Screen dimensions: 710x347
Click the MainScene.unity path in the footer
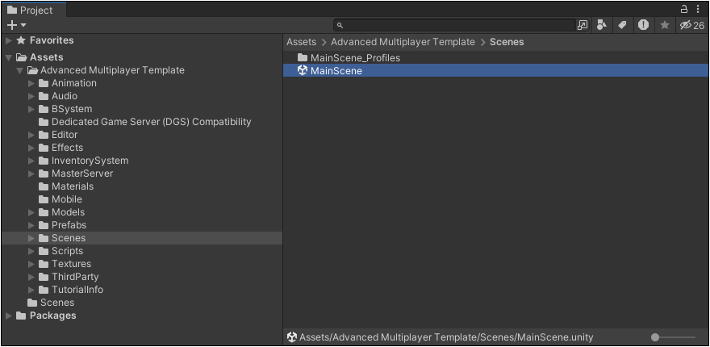coord(446,337)
